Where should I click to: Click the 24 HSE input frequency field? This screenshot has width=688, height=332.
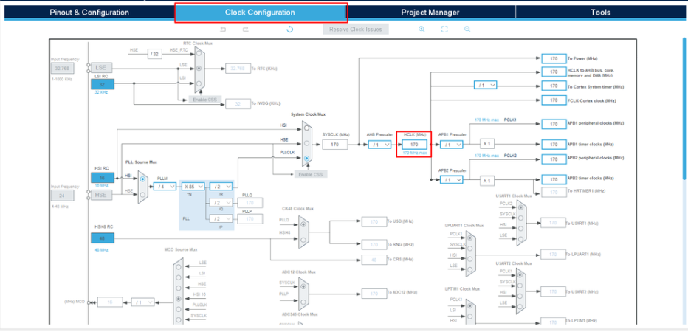[62, 196]
